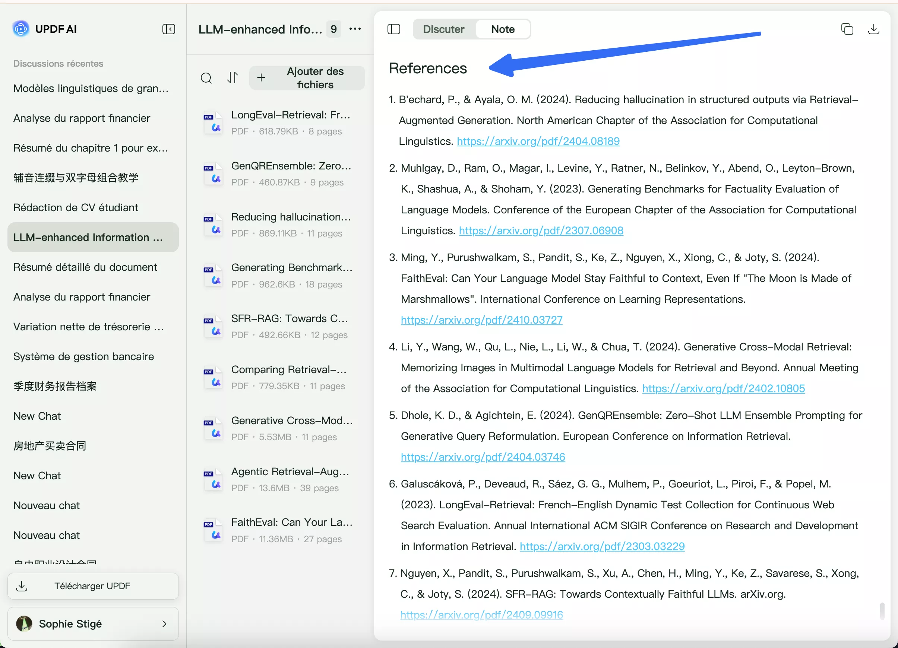Open arxiv link for reference one

pyautogui.click(x=537, y=141)
